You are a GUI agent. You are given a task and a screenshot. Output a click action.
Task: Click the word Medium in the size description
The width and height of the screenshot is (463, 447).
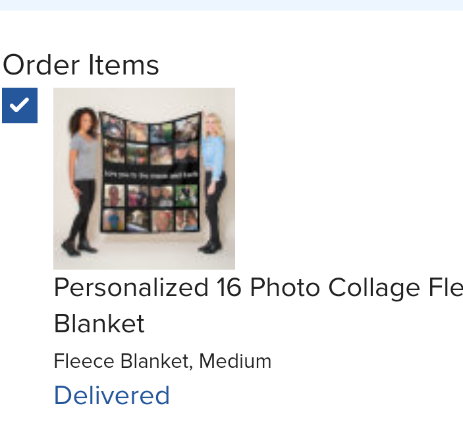coord(235,361)
